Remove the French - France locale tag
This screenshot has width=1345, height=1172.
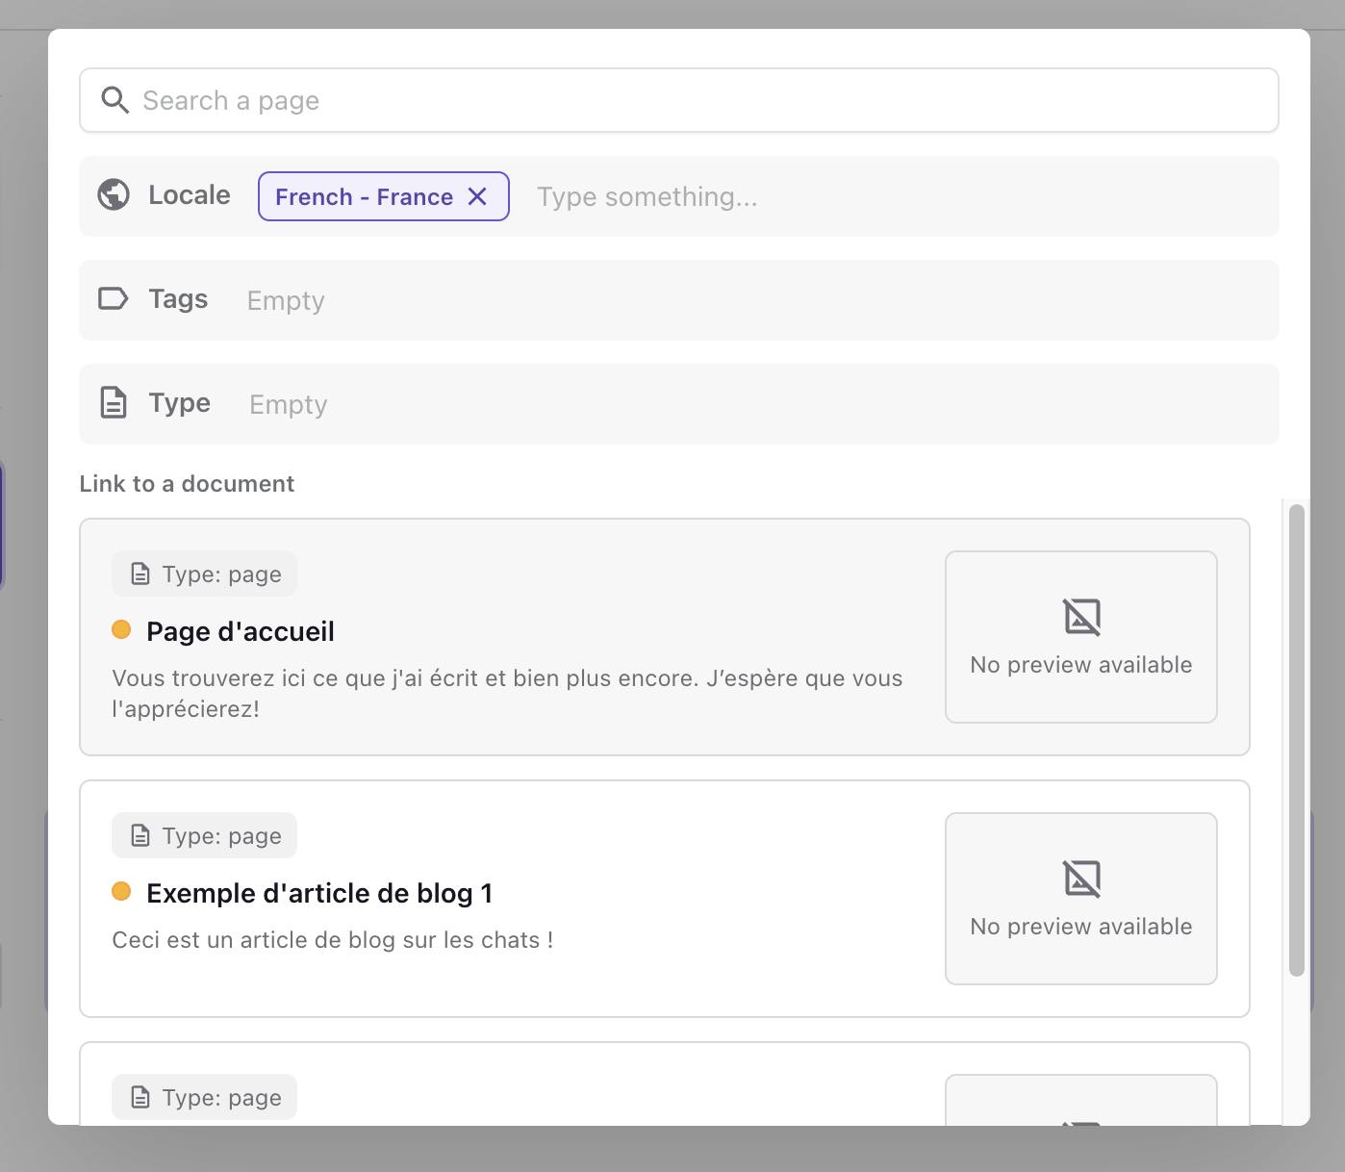(477, 196)
